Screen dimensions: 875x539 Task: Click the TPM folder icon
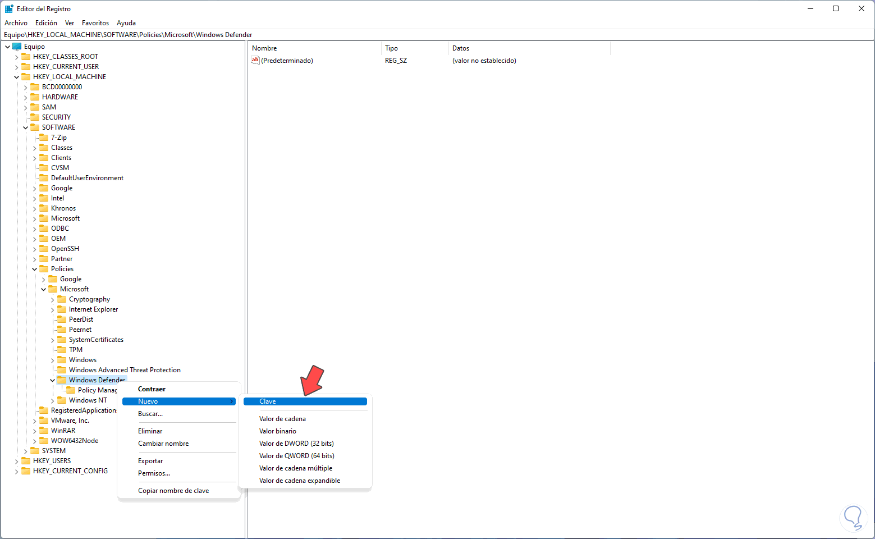[x=62, y=350]
